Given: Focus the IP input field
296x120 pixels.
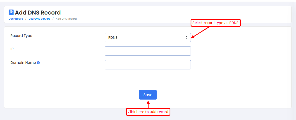Looking at the screenshot, I should (x=148, y=51).
